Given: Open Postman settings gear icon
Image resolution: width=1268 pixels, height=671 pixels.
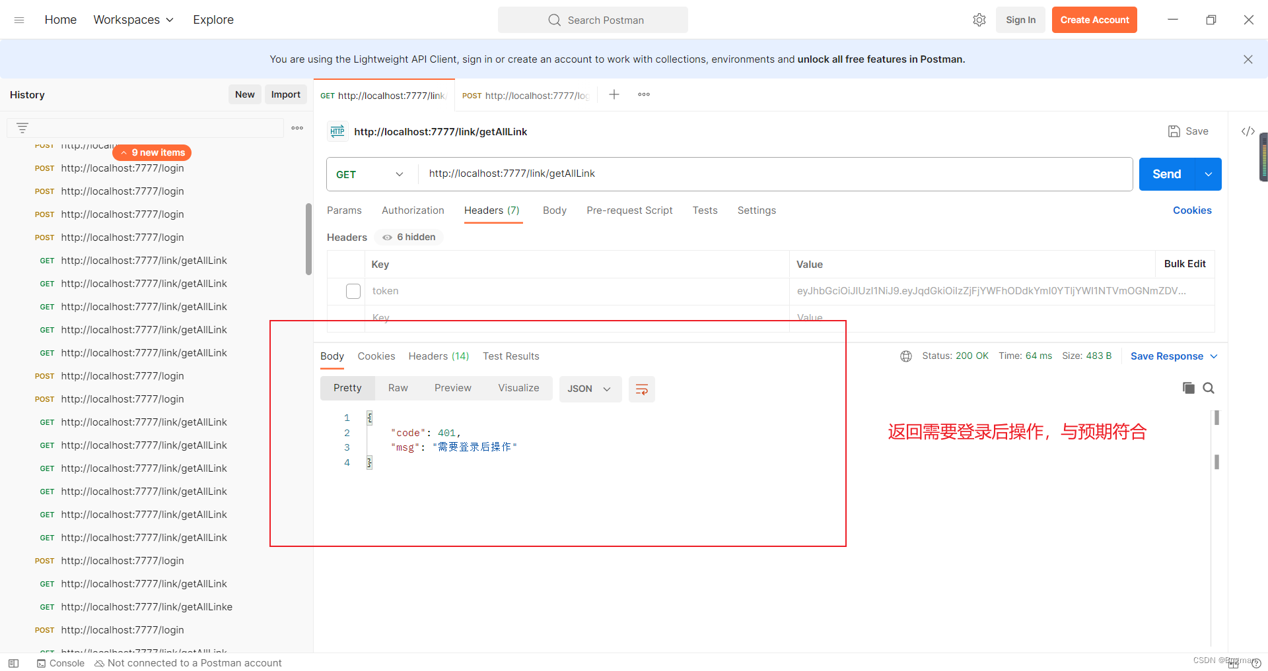Looking at the screenshot, I should tap(979, 20).
